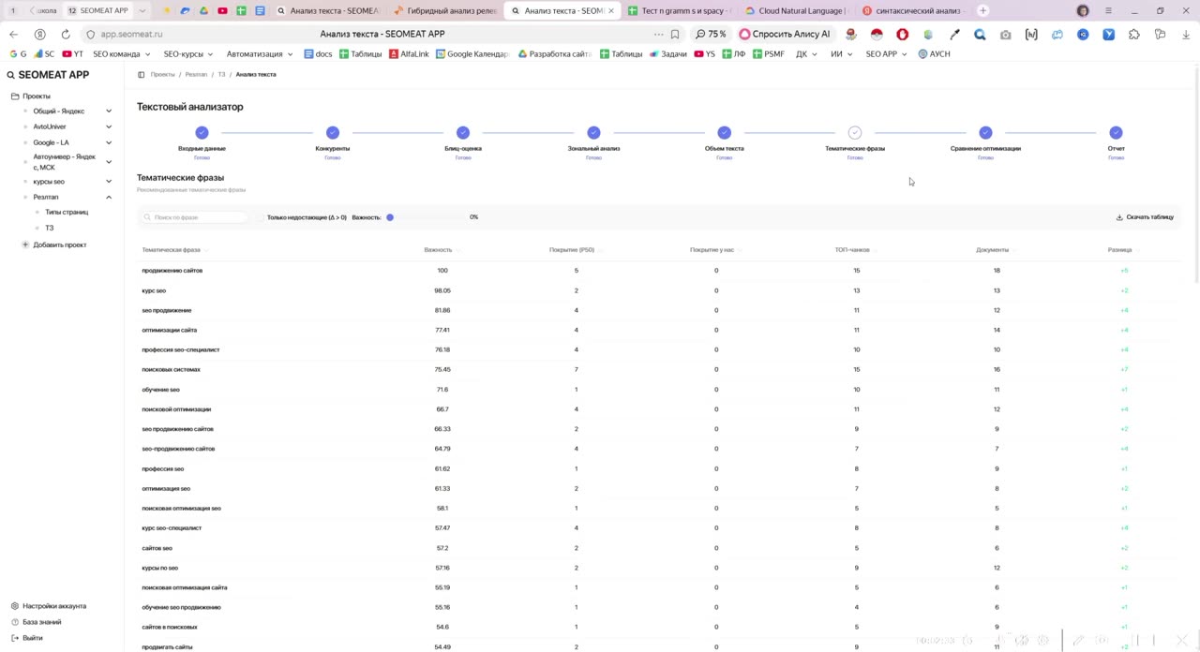The width and height of the screenshot is (1200, 652).
Task: Click the 'Сравнение оптимизации' step circle
Action: click(985, 133)
